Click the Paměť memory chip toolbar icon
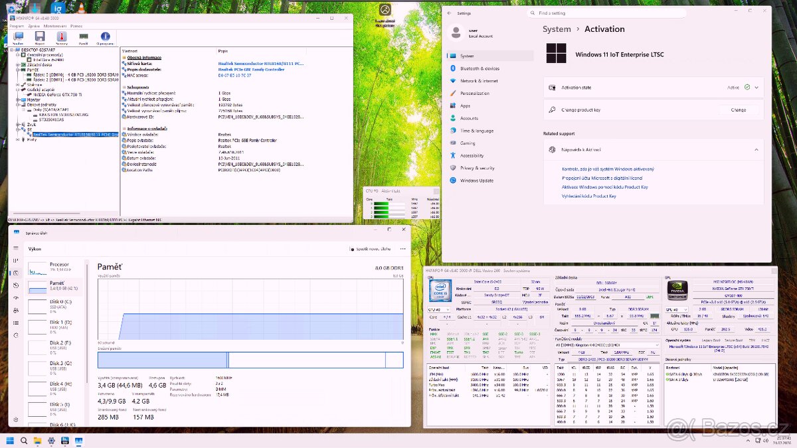 pos(83,37)
